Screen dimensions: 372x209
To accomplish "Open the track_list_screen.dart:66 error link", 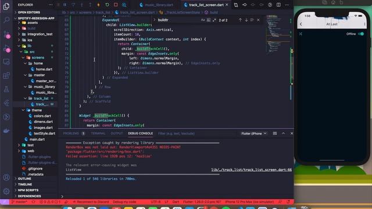I will pos(252,170).
